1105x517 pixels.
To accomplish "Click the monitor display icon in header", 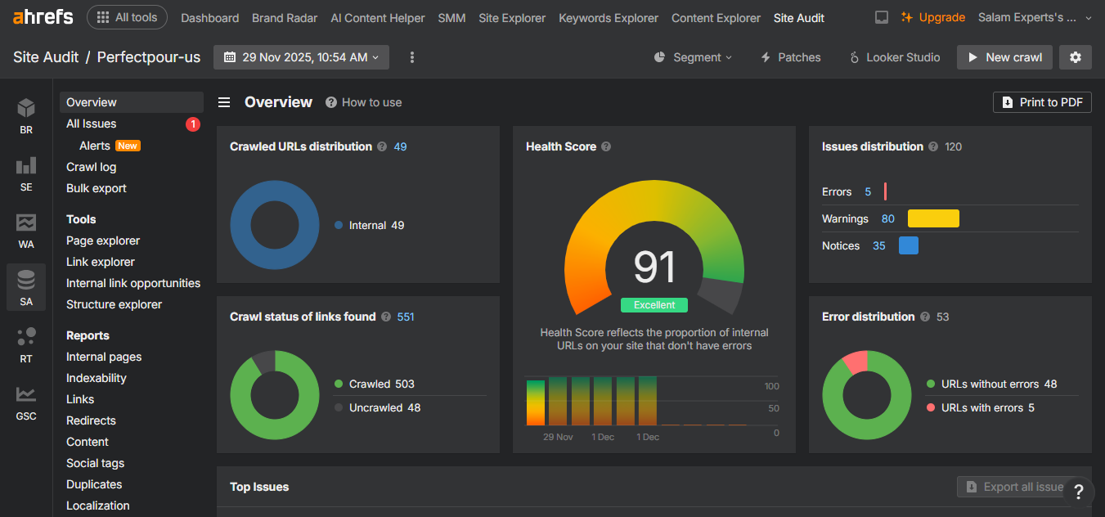I will coord(882,17).
